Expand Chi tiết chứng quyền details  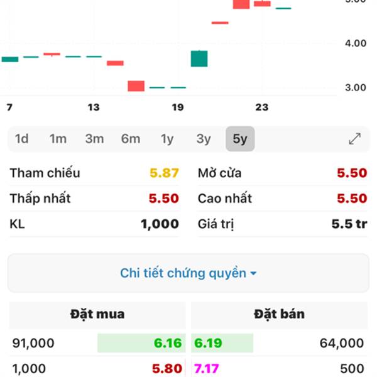coord(183,273)
